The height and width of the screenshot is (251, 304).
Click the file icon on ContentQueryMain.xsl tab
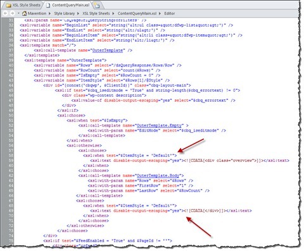[48, 5]
